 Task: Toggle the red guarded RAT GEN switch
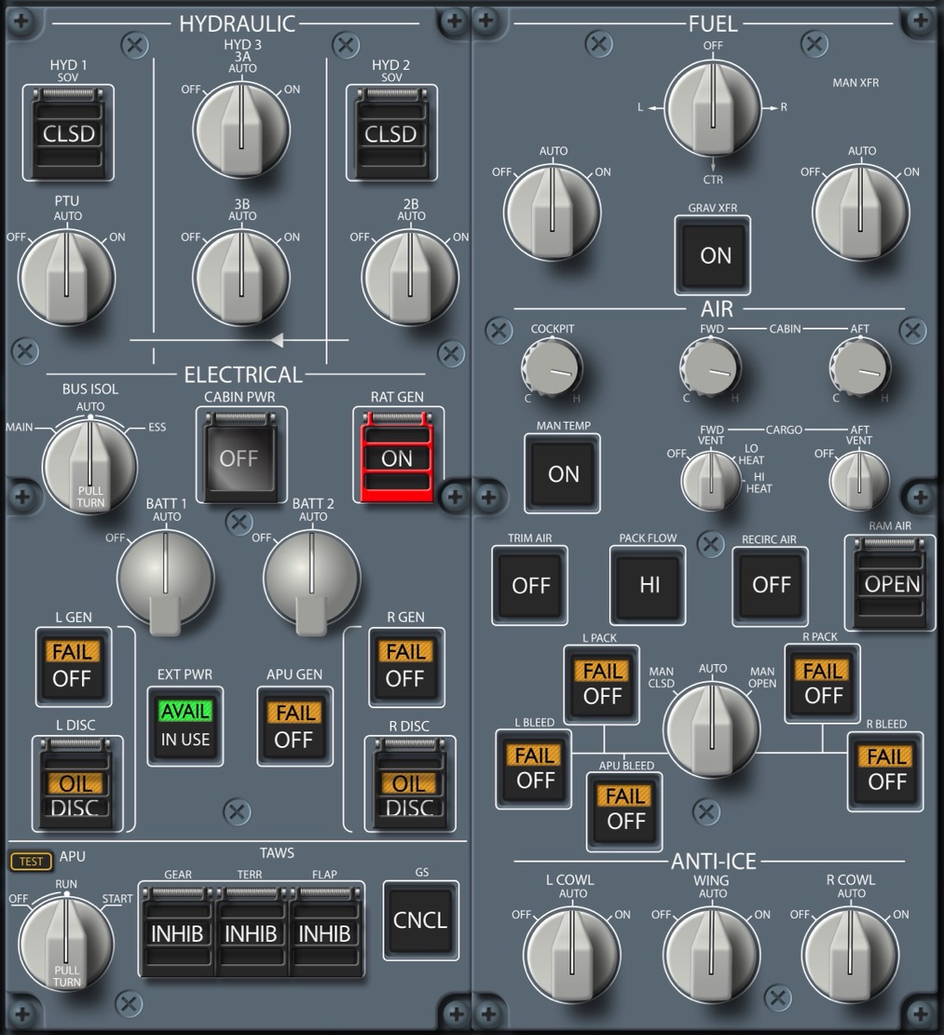coord(397,457)
